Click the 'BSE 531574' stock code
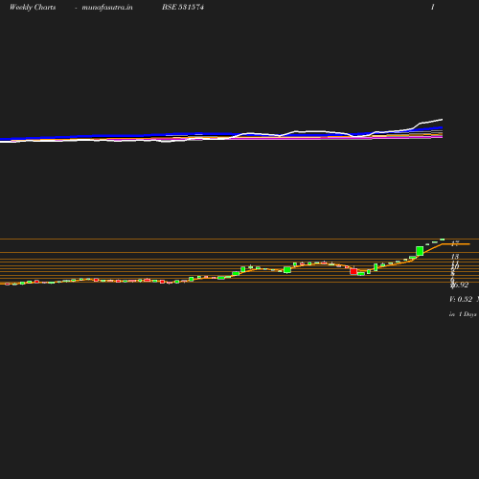The width and height of the screenshot is (479, 479). click(183, 7)
